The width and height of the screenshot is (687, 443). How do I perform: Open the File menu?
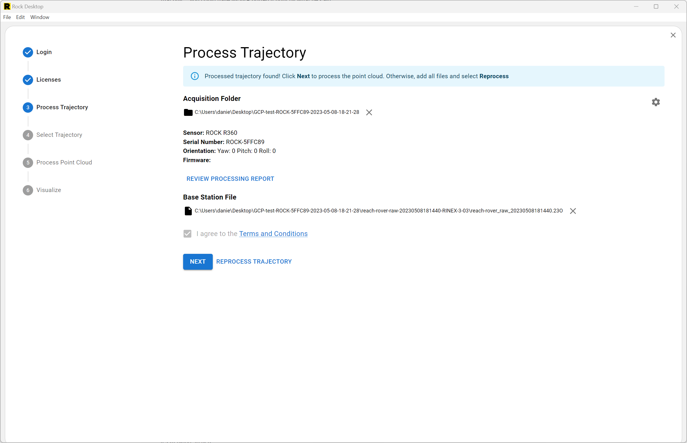coord(7,17)
